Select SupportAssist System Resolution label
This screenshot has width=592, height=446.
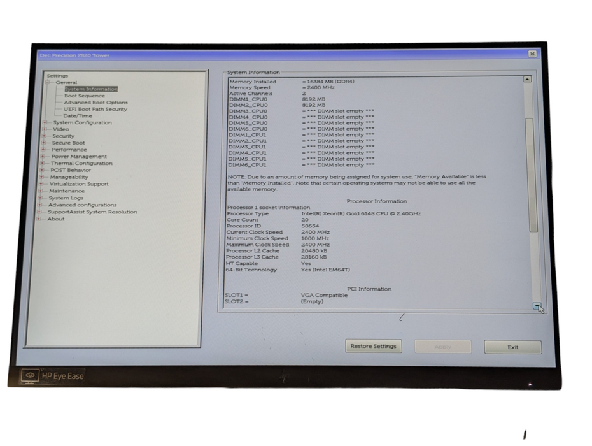(x=92, y=212)
